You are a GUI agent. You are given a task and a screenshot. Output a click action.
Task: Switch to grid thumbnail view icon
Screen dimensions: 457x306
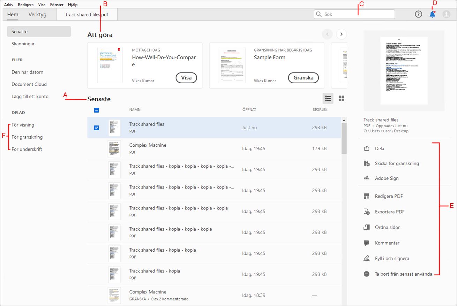tap(342, 98)
